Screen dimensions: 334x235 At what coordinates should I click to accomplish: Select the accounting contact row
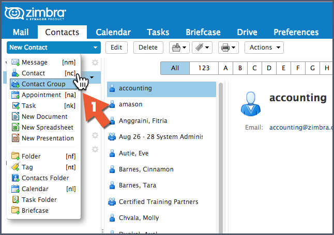click(161, 89)
